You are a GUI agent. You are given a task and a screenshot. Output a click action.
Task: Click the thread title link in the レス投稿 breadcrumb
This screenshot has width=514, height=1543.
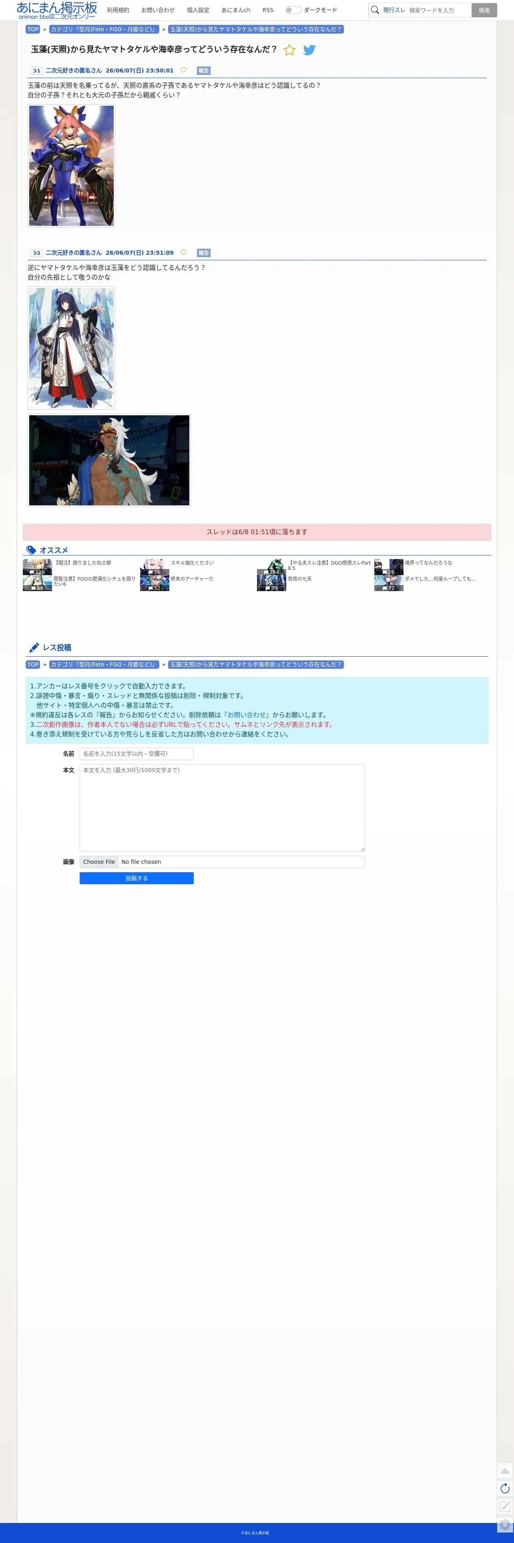point(256,664)
